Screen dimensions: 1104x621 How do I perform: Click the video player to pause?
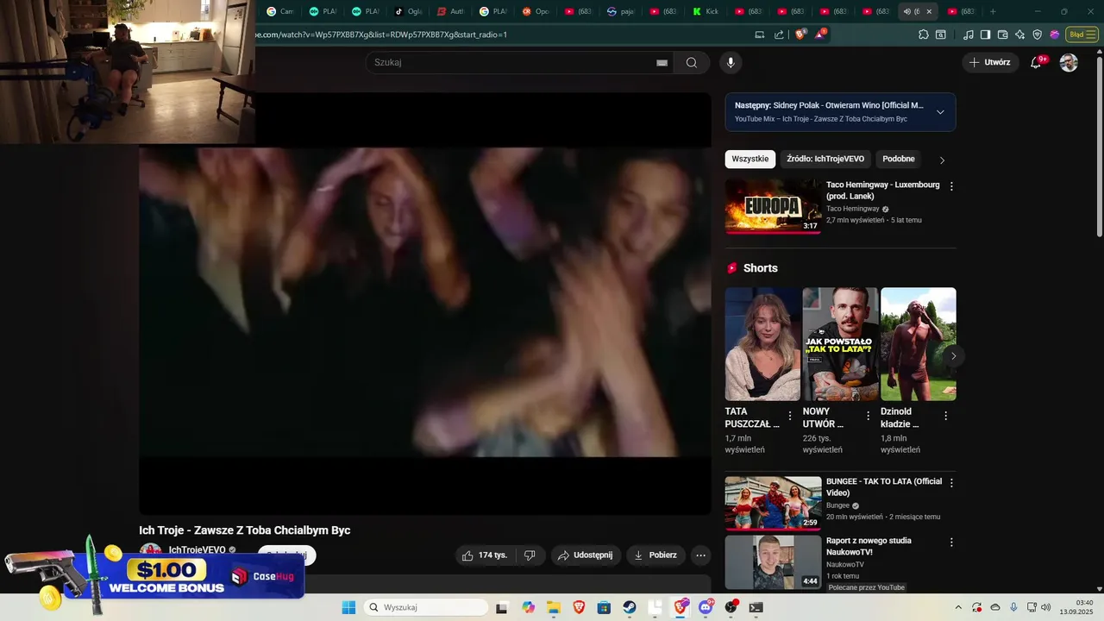coord(425,302)
